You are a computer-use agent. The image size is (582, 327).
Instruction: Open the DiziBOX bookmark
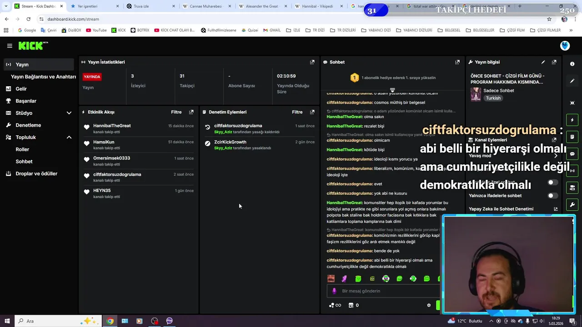71,30
